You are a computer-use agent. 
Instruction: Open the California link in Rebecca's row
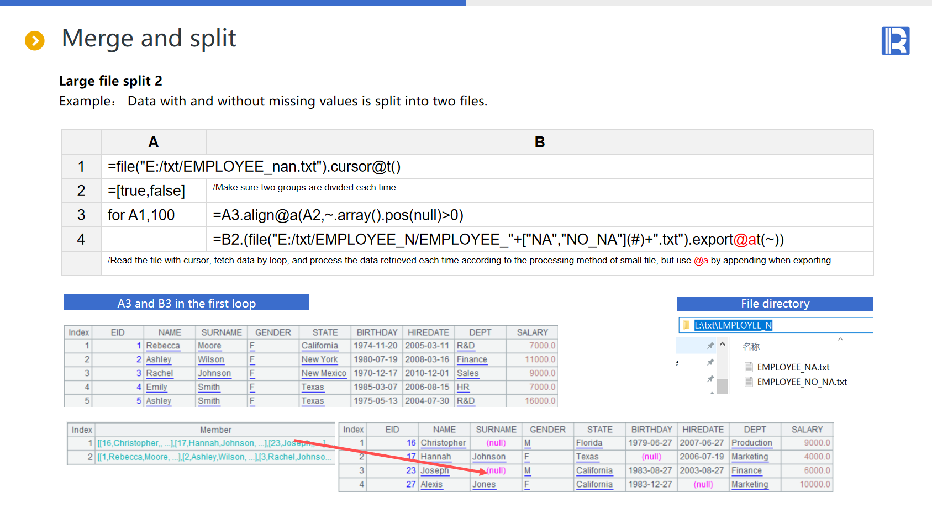click(319, 346)
